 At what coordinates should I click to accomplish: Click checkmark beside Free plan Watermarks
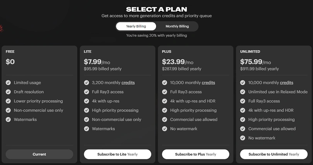[x=9, y=119]
